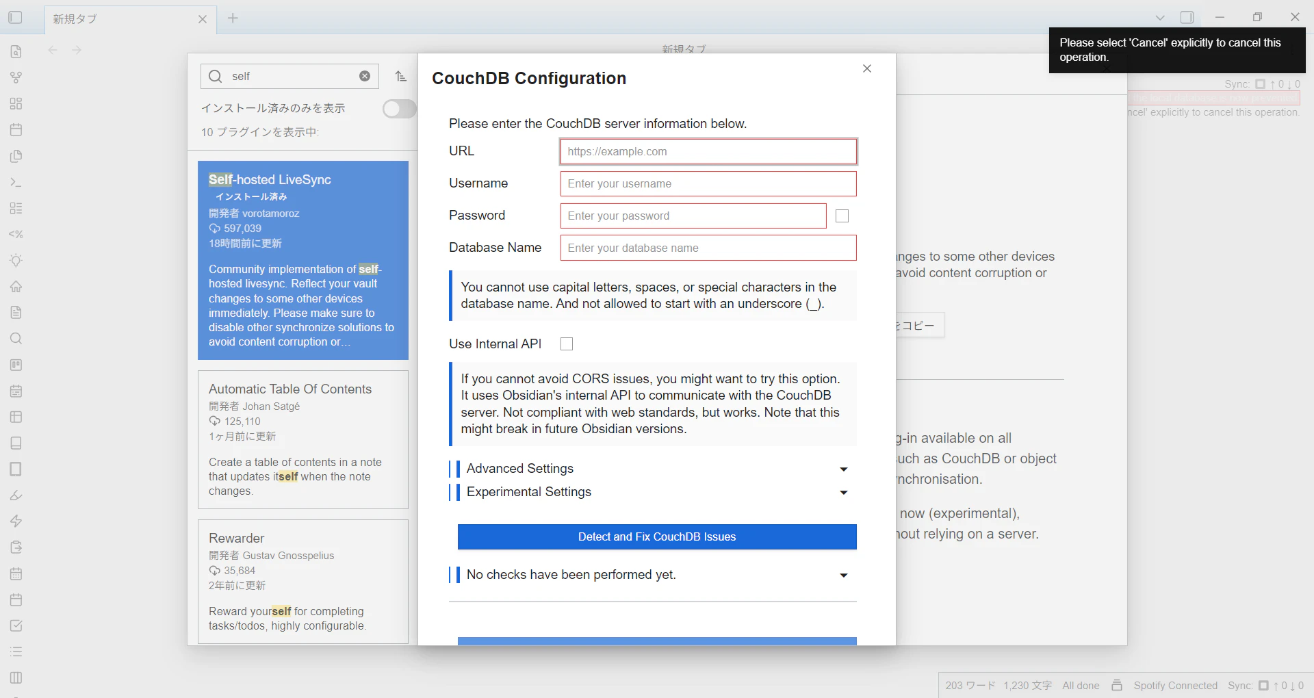Close the CouchDB Configuration dialog
1314x698 pixels.
[867, 68]
